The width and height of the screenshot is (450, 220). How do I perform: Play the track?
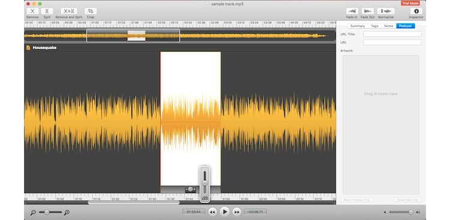point(224,212)
